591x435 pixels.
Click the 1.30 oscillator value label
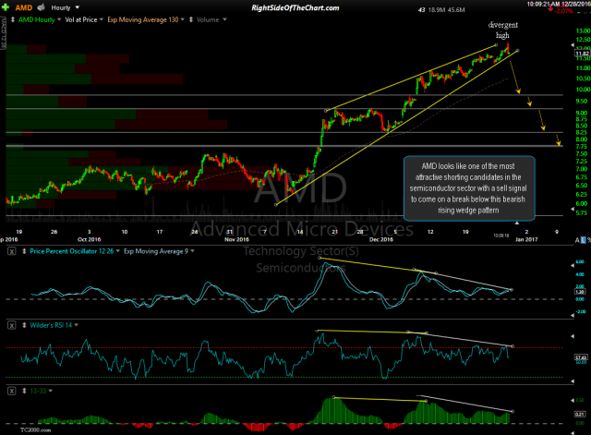click(580, 292)
